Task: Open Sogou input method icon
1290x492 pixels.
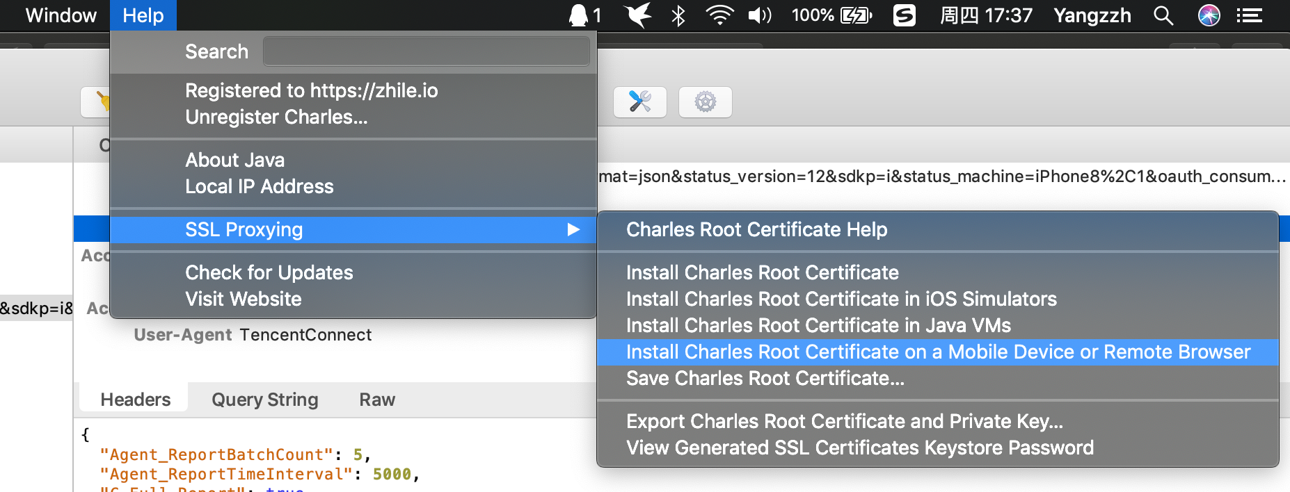Action: coord(904,15)
